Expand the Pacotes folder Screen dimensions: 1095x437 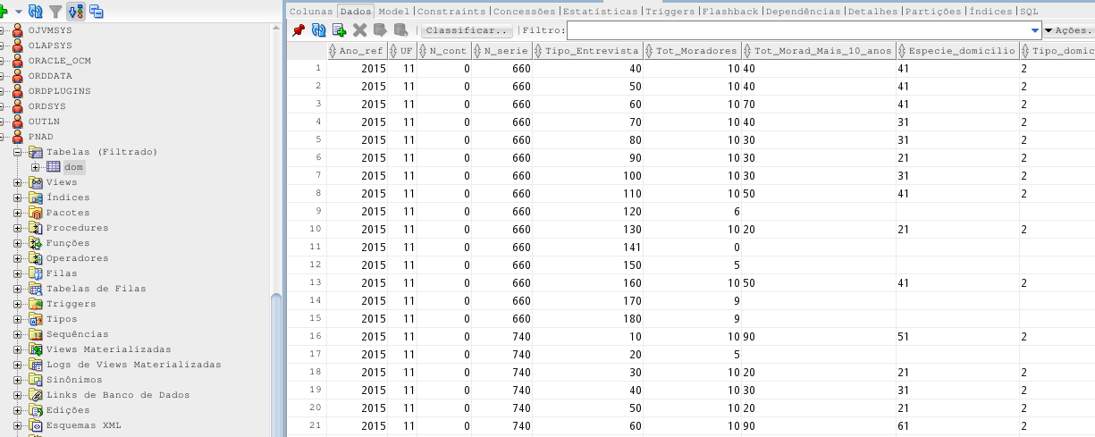[x=18, y=213]
